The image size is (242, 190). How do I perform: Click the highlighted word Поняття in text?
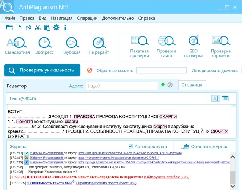(24, 122)
